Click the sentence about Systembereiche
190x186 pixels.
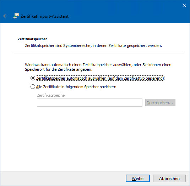(93, 46)
